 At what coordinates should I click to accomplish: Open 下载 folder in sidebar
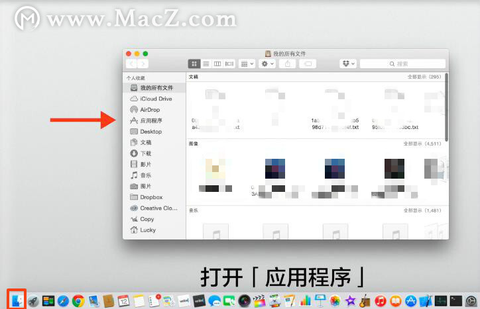click(141, 154)
